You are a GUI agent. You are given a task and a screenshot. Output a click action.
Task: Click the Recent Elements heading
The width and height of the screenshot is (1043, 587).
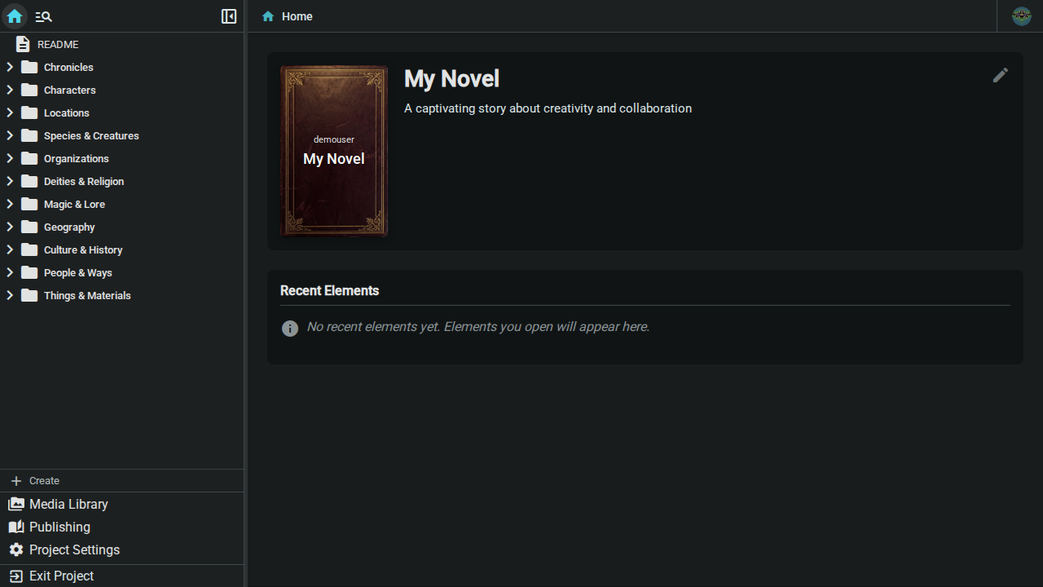point(329,290)
